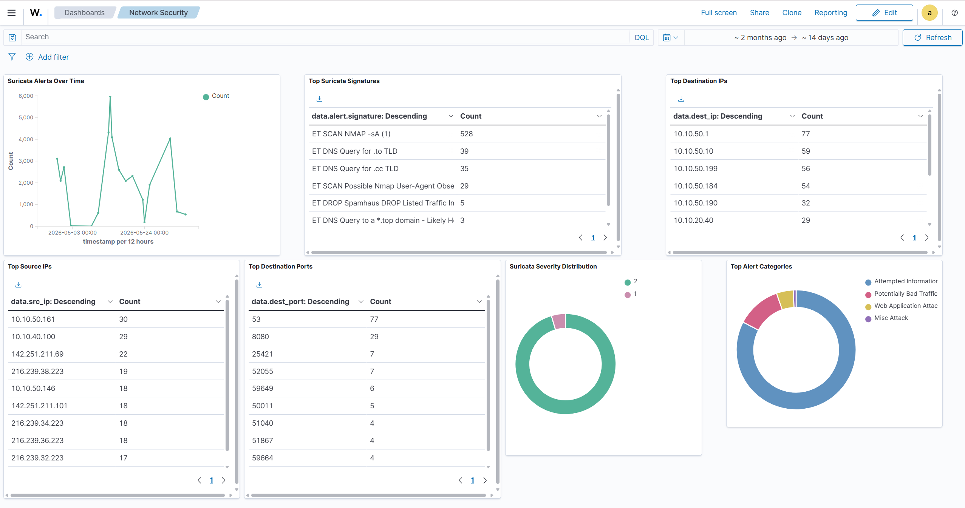This screenshot has height=508, width=965.
Task: Open the Reporting menu
Action: (x=830, y=12)
